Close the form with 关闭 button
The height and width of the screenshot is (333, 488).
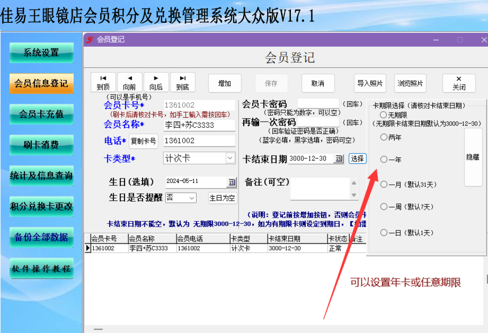click(459, 83)
